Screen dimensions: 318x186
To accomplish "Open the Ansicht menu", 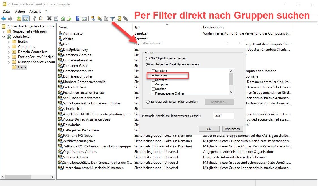I will coord(35,11).
